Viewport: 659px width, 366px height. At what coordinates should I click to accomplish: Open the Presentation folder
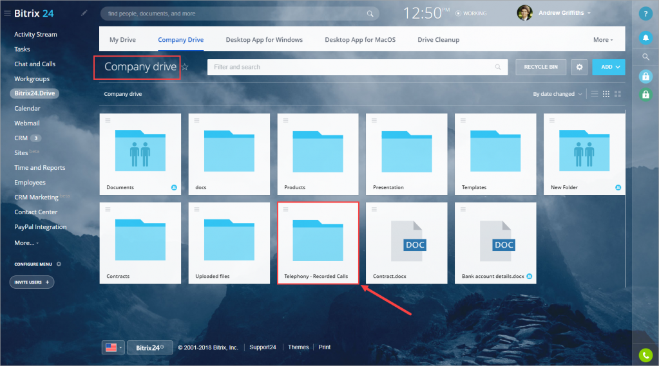(x=406, y=154)
